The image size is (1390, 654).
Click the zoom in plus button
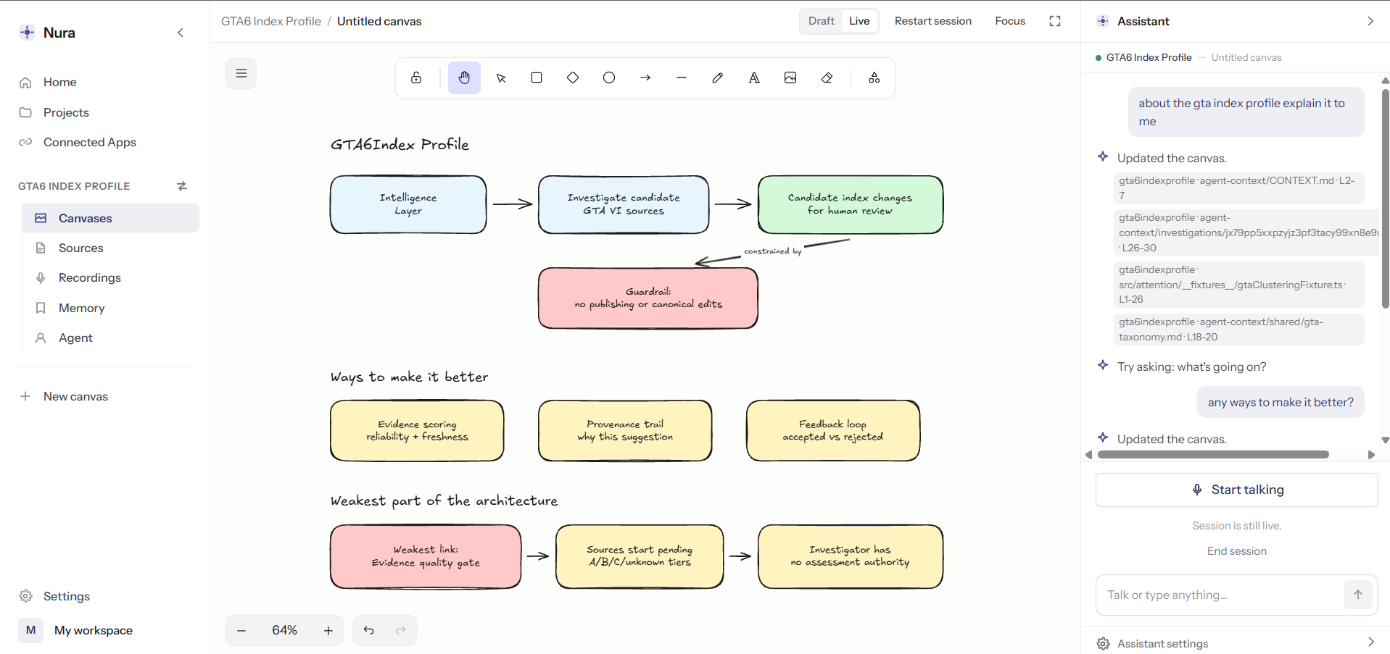[328, 630]
